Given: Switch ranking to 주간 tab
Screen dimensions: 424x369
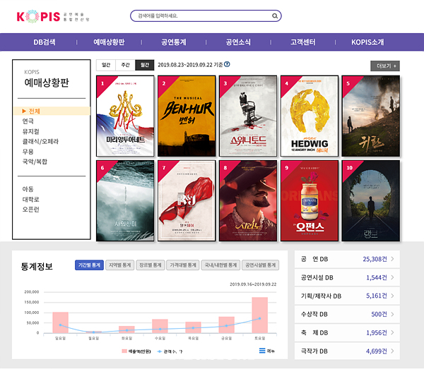Looking at the screenshot, I should (x=125, y=65).
